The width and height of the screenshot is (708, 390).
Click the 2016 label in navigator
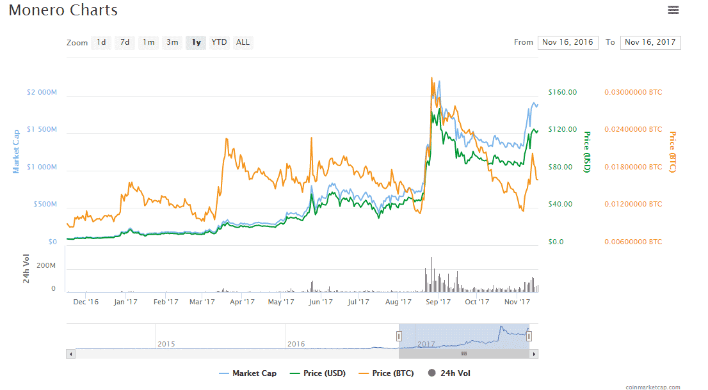tap(296, 344)
